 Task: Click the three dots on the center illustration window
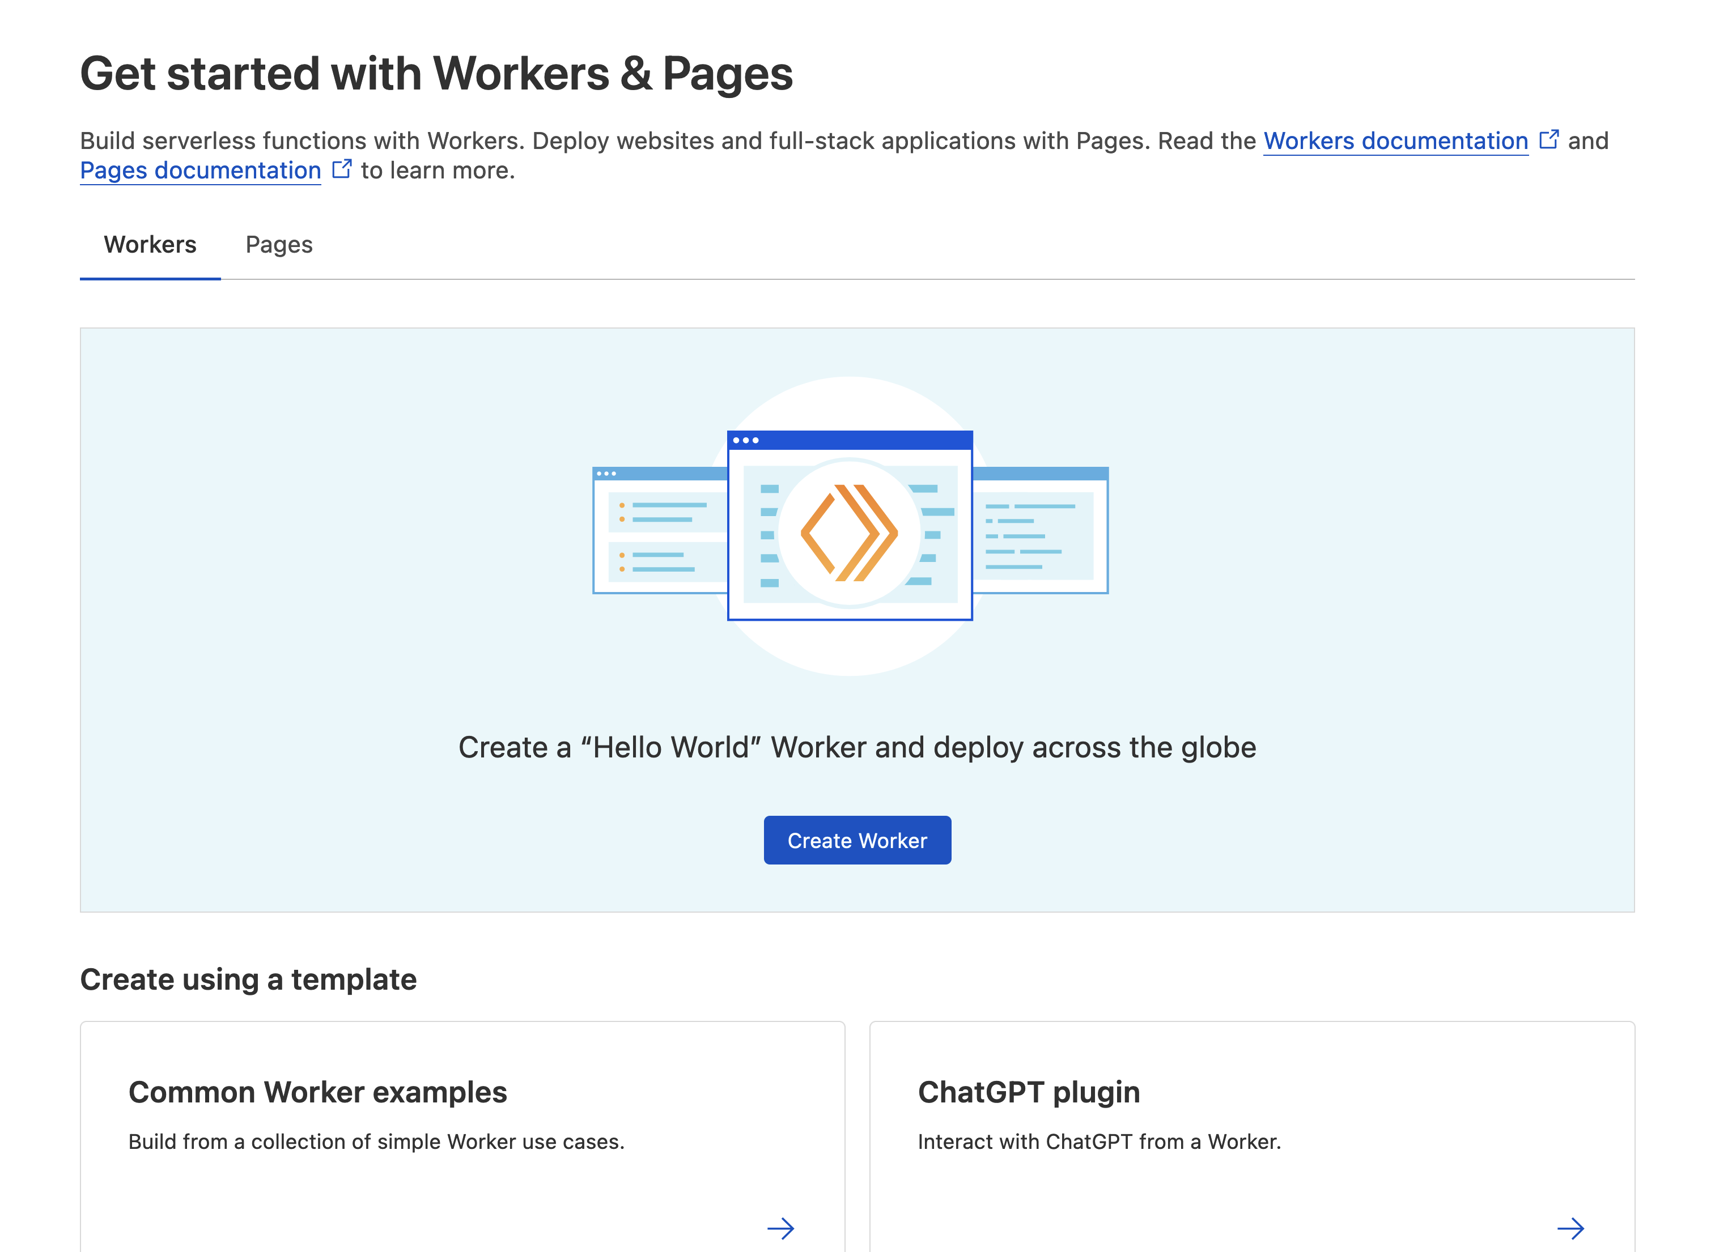pos(745,440)
